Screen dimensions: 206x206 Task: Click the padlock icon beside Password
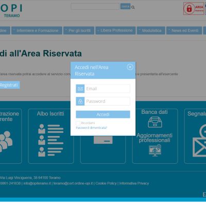(x=80, y=101)
